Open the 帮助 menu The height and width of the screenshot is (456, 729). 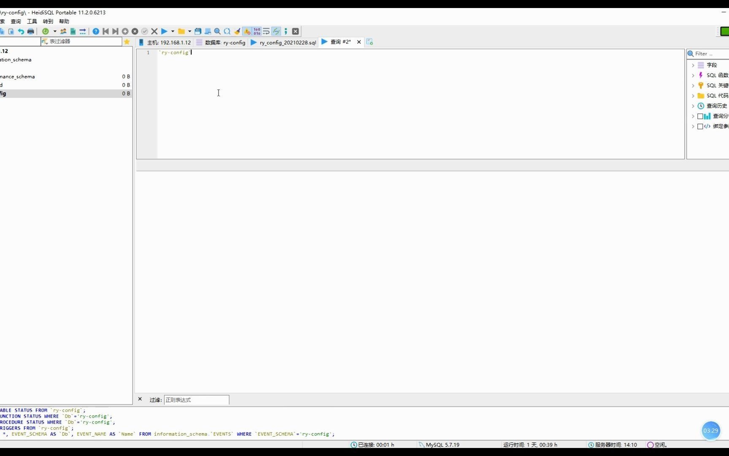[64, 21]
